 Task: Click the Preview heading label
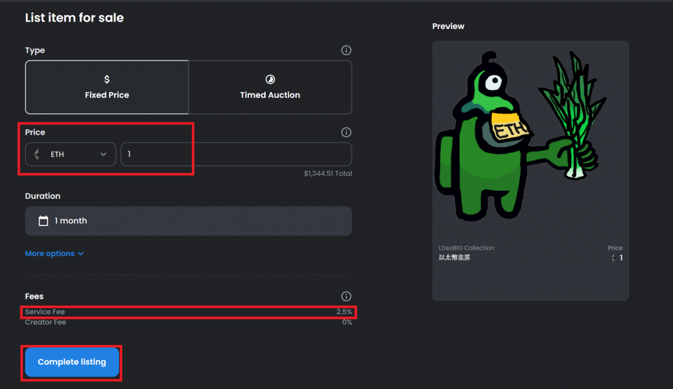click(x=448, y=26)
